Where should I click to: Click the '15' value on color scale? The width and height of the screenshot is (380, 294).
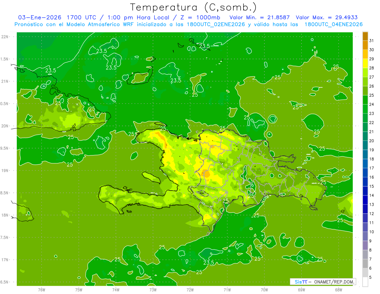point(372,186)
